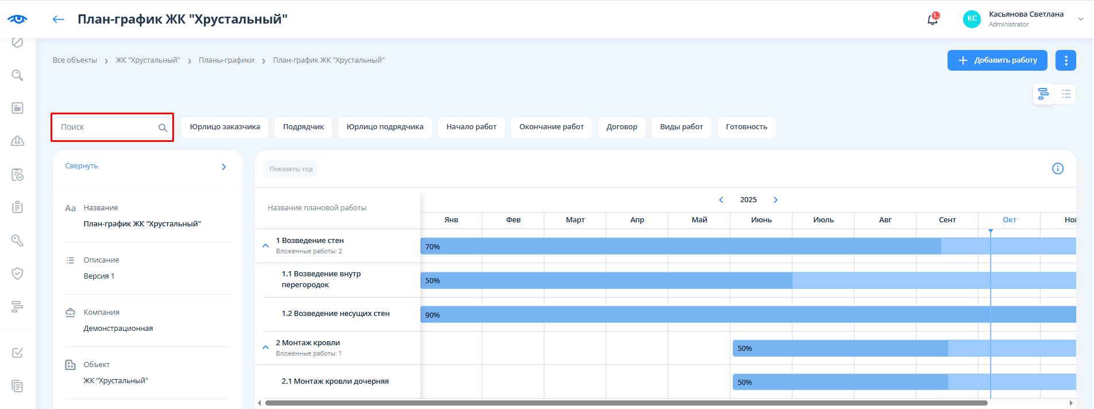The width and height of the screenshot is (1094, 409).
Task: Open the "Подрядчик" filter
Action: [x=303, y=127]
